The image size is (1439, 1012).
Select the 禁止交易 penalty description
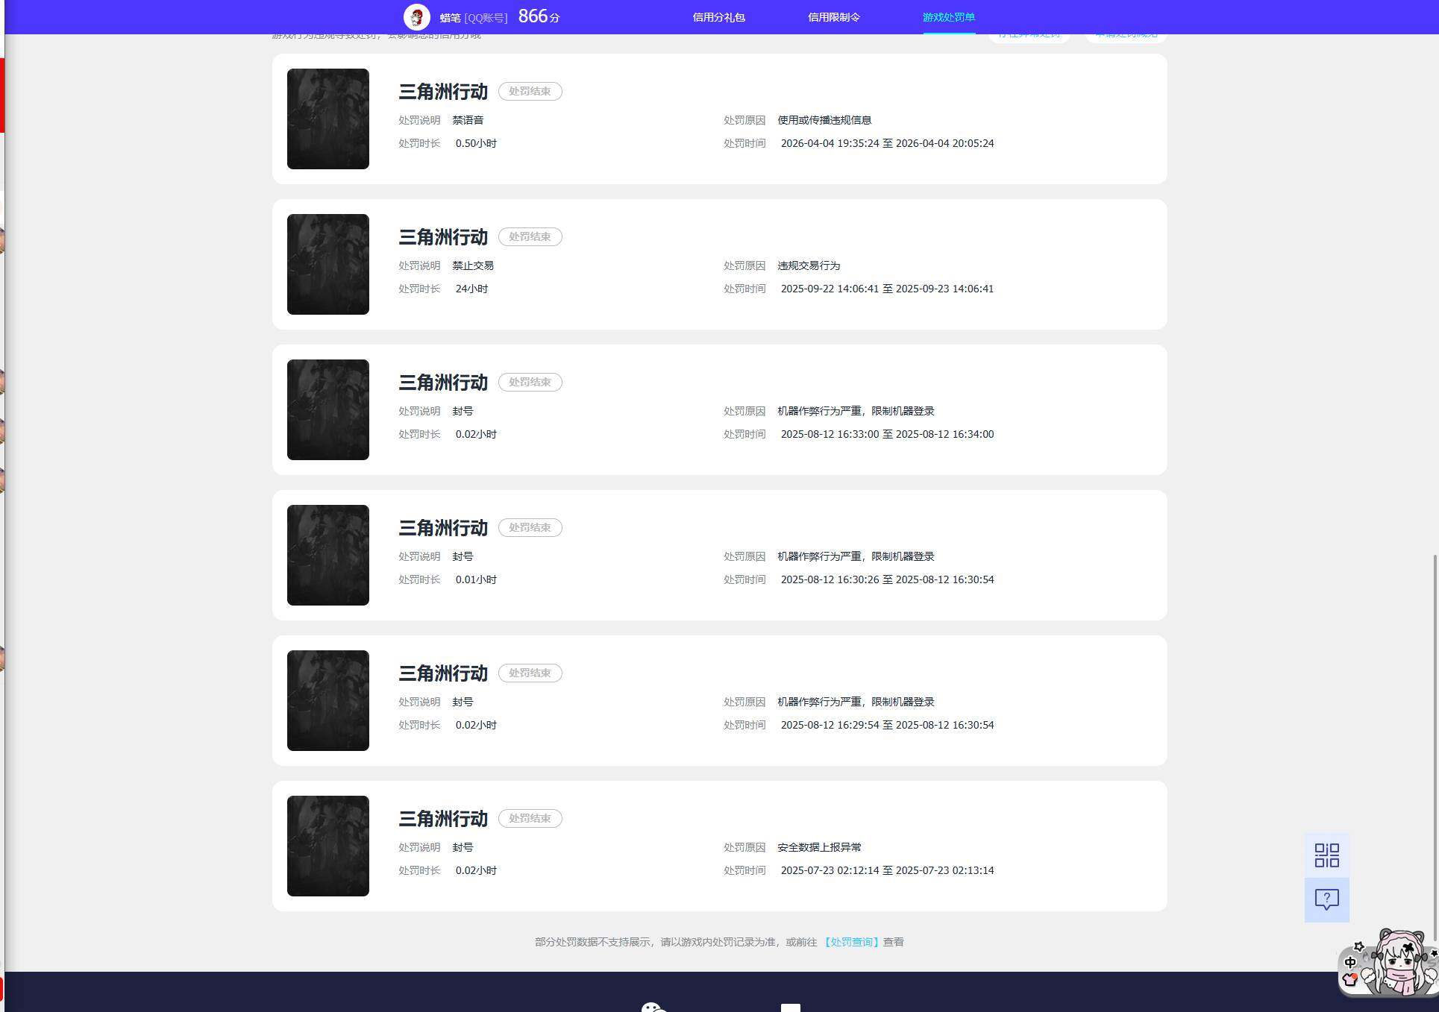tap(473, 265)
